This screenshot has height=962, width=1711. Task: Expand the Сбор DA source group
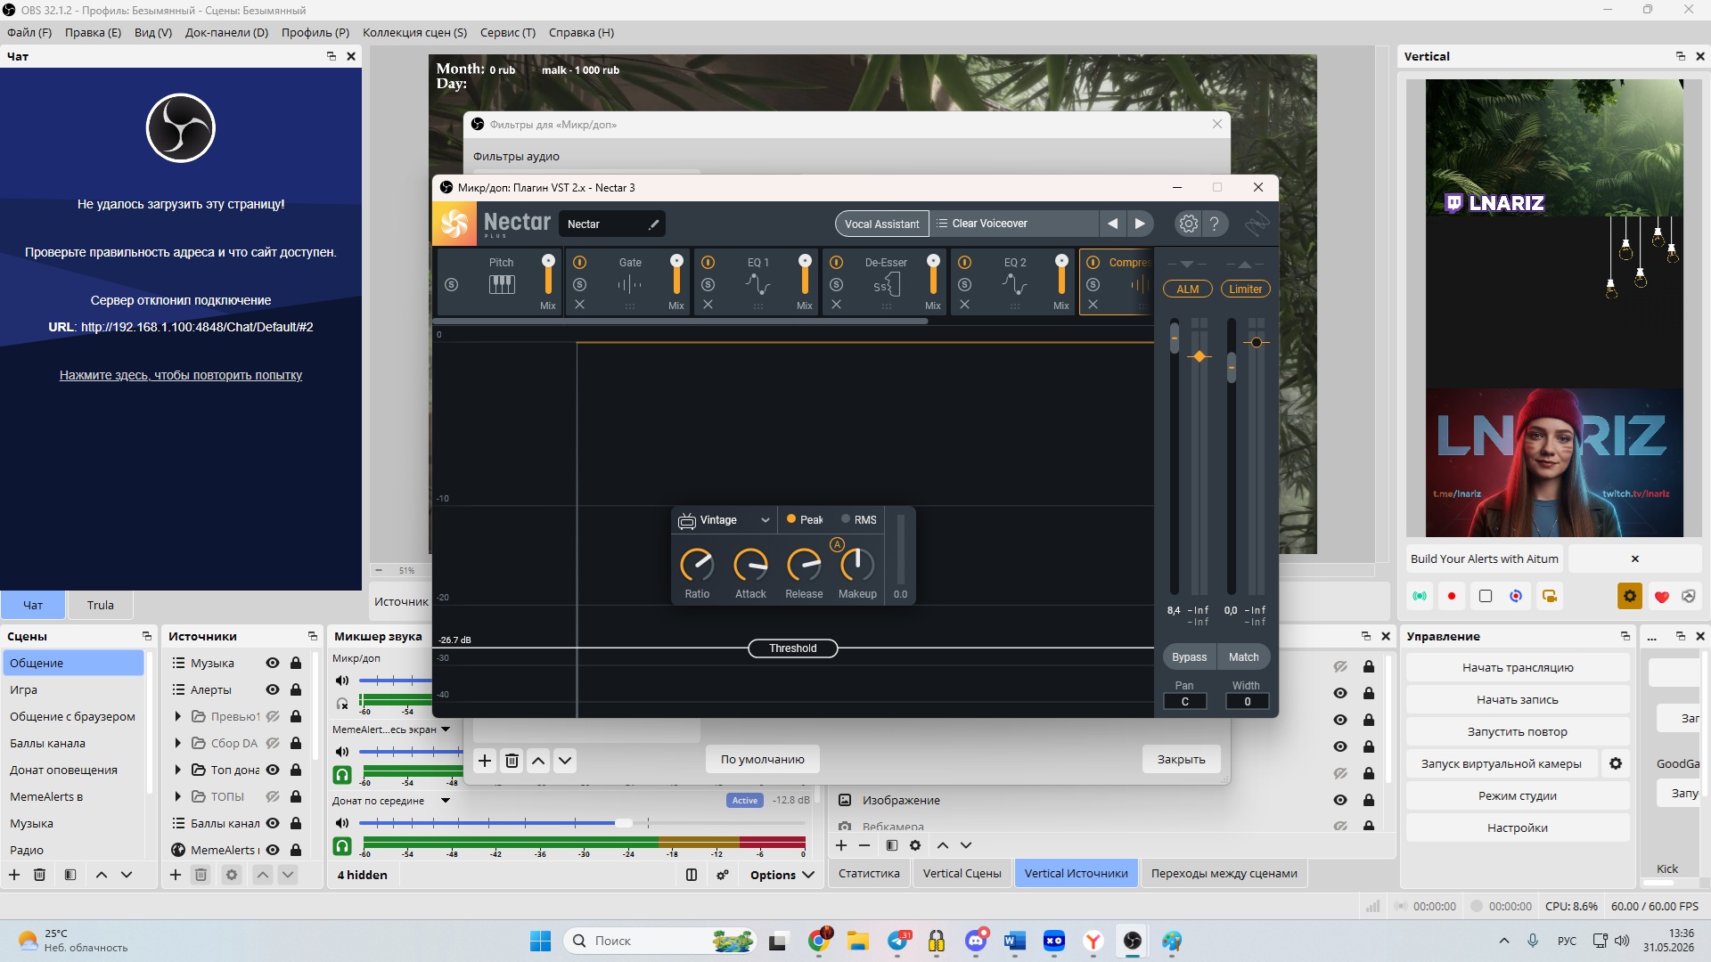[177, 743]
